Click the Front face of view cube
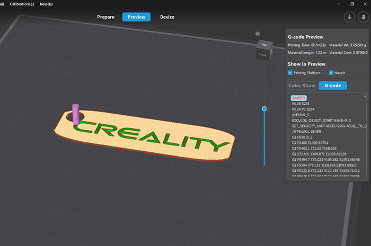This screenshot has height=246, width=371. 263,55
